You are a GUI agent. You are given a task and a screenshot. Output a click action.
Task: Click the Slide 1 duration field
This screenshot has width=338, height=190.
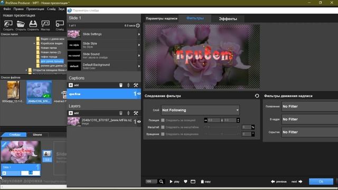31,173
